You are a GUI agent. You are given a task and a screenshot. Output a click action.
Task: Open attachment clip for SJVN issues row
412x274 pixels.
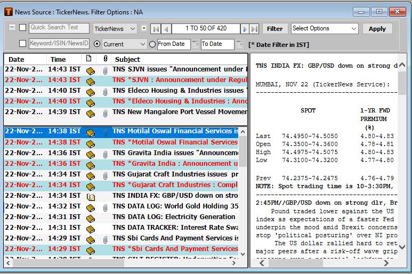coord(105,71)
